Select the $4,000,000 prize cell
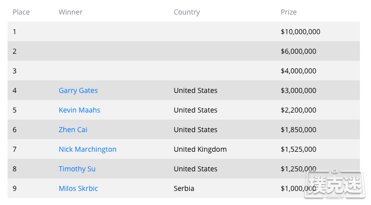Screen dimensions: 371x205 click(299, 71)
